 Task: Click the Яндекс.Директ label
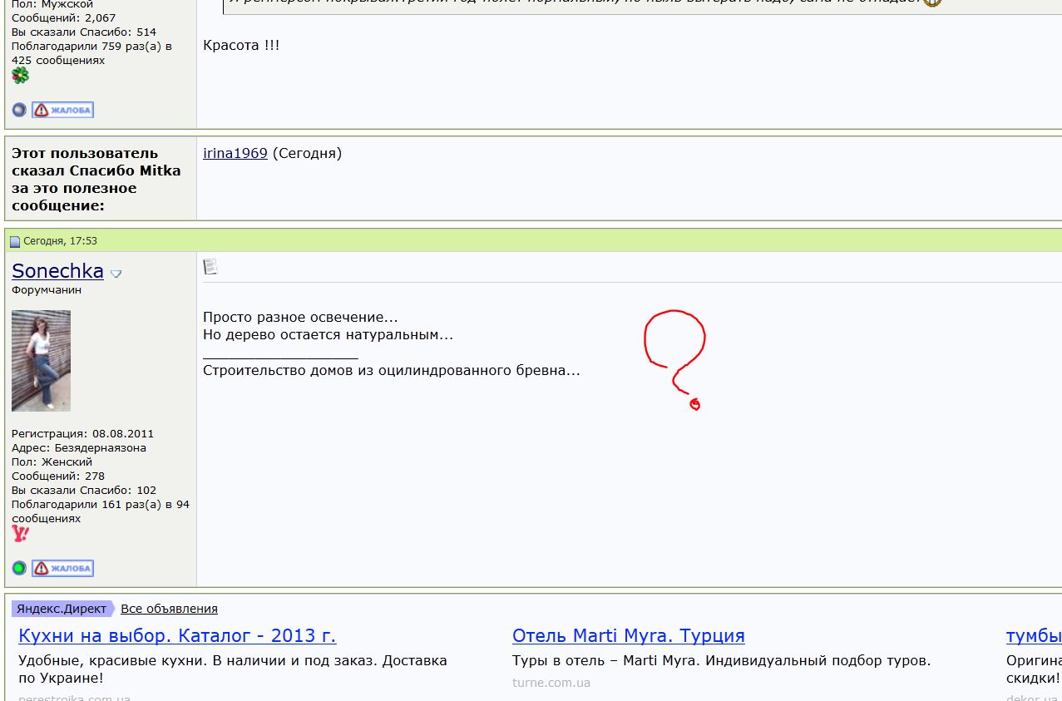62,609
